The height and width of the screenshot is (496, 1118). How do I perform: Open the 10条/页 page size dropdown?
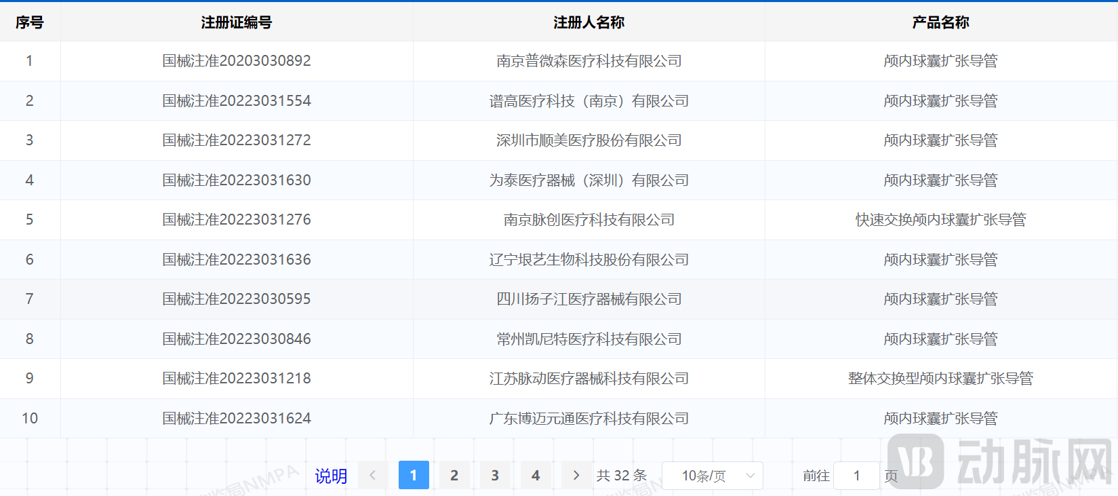tap(712, 476)
